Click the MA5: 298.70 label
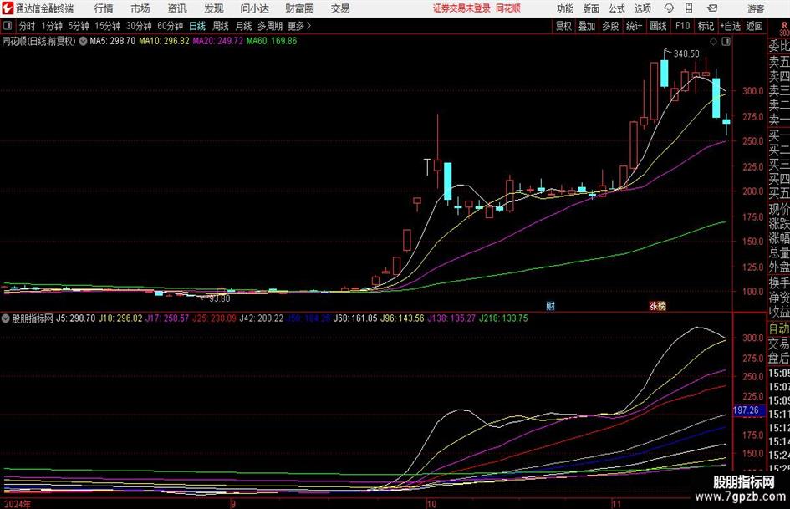Viewport: 790px width, 509px height. tap(112, 41)
